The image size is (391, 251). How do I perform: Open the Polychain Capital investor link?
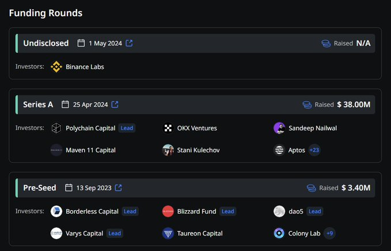click(x=90, y=128)
